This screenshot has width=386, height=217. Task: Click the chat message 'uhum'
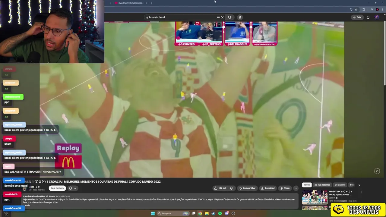[x=8, y=144]
